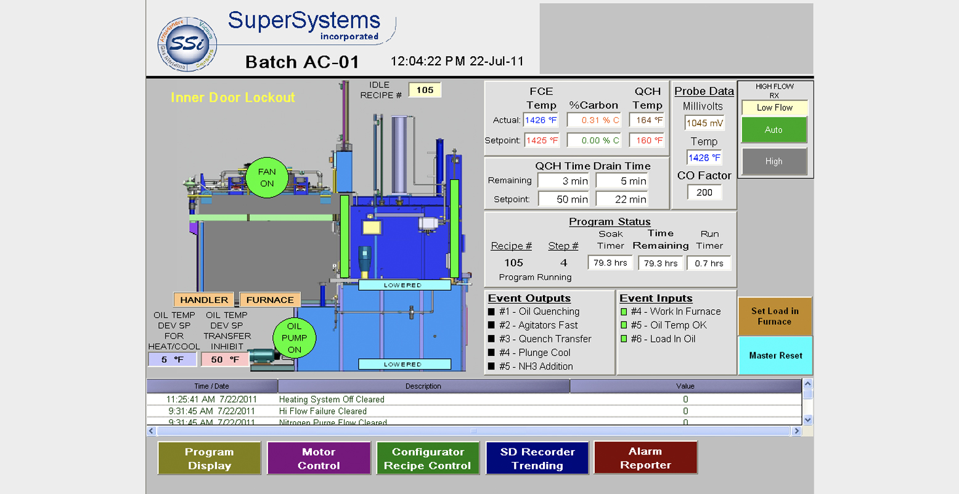Click the FURNACE button
Viewport: 959px width, 494px height.
(x=270, y=300)
